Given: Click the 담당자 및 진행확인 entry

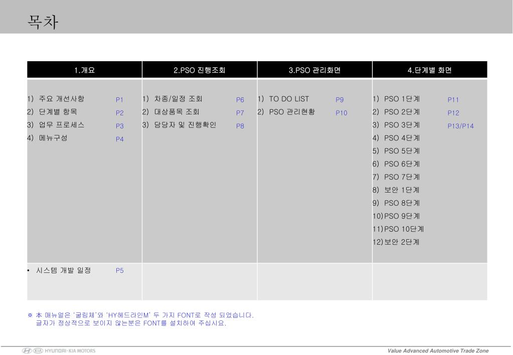Looking at the screenshot, I should (185, 125).
